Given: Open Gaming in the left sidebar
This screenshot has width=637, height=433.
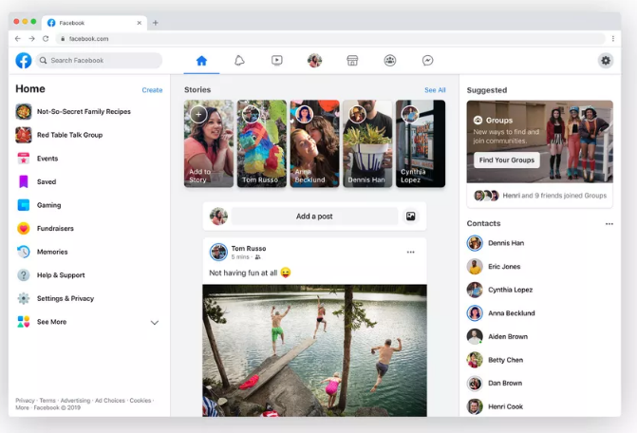Looking at the screenshot, I should point(48,205).
